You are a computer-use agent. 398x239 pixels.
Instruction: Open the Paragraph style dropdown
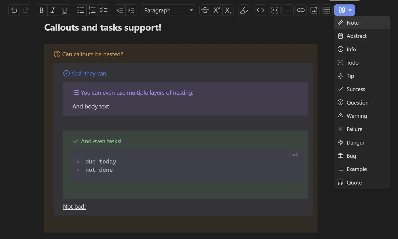coord(168,10)
